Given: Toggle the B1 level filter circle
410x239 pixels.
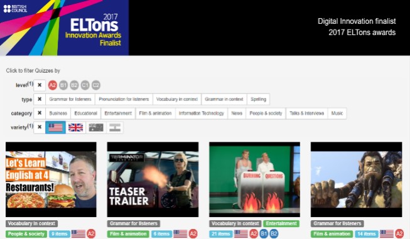Looking at the screenshot, I should pyautogui.click(x=63, y=85).
